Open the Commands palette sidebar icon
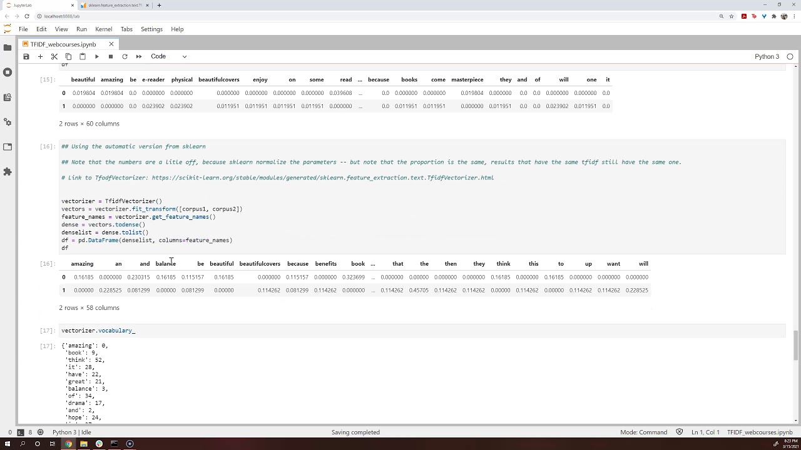The height and width of the screenshot is (450, 801). point(8,97)
